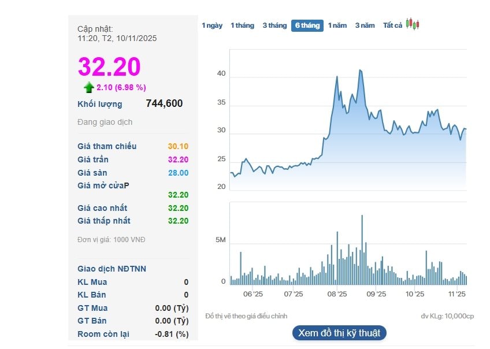Show the 3 năm chart range
This screenshot has height=349, width=490.
[365, 25]
